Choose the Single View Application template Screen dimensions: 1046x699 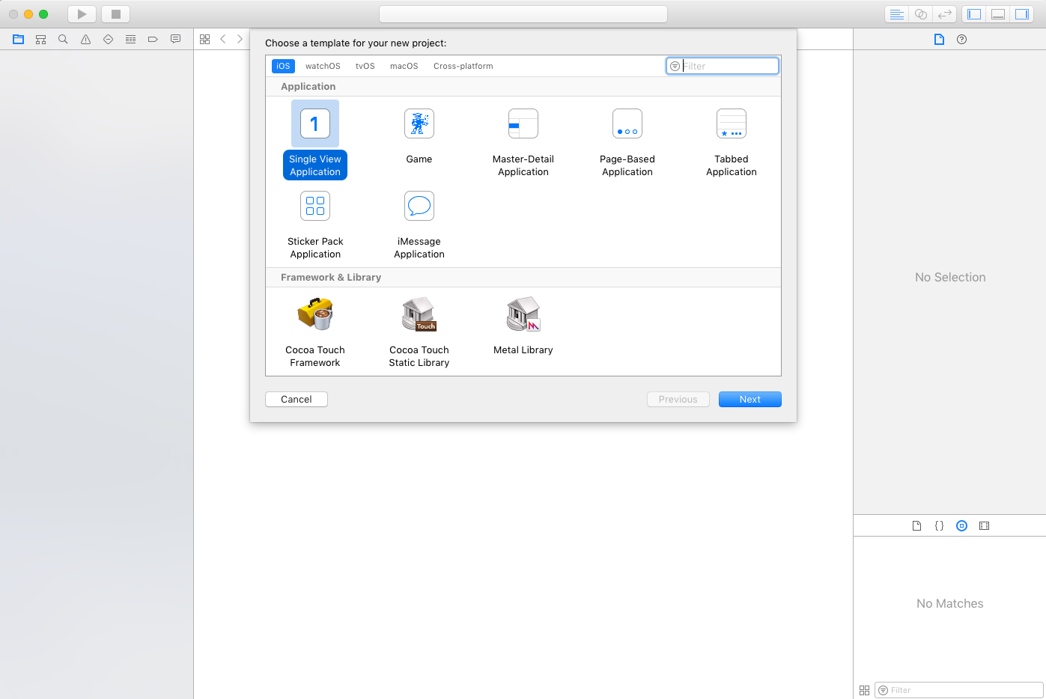[x=315, y=140]
